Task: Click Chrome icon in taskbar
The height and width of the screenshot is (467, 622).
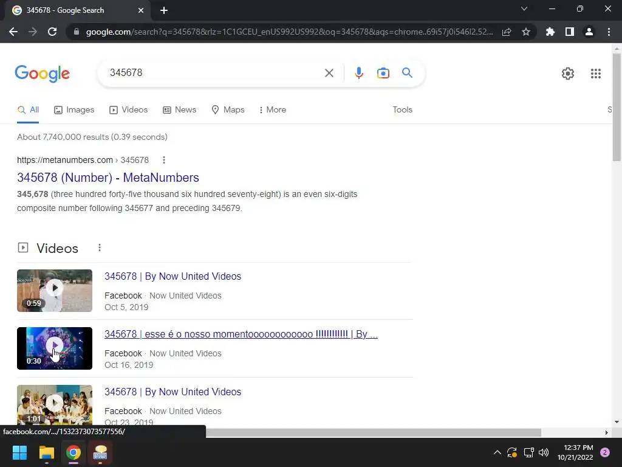Action: point(73,452)
